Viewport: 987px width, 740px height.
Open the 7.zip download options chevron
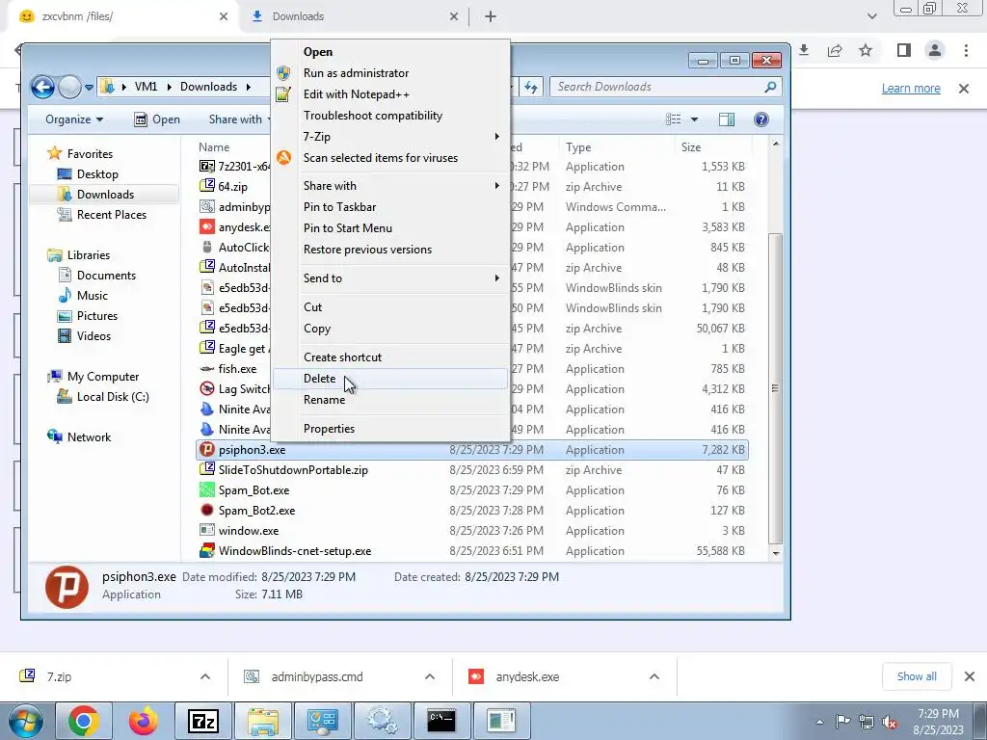[205, 676]
